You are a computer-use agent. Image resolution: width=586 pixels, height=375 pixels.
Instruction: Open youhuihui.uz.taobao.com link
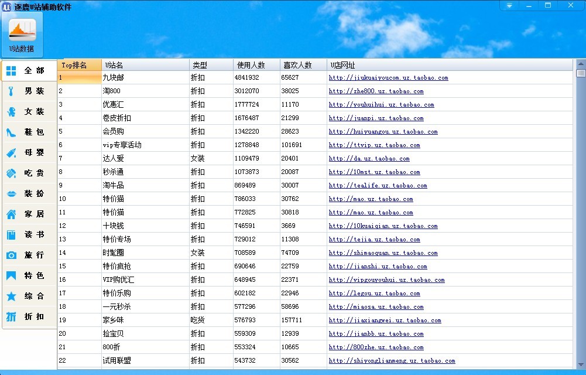381,105
